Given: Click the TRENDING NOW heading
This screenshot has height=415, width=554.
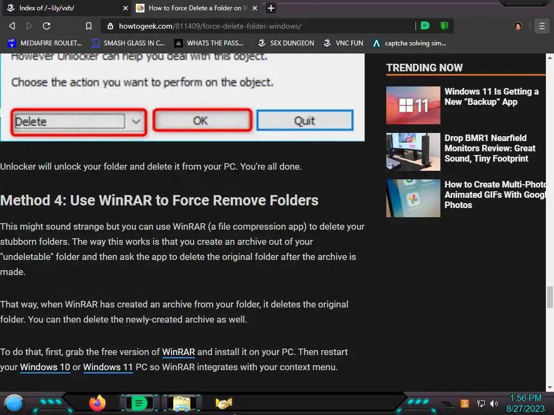Looking at the screenshot, I should click(424, 68).
